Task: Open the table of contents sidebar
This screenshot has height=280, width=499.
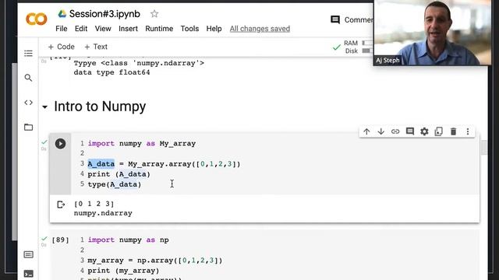Action: [28, 53]
